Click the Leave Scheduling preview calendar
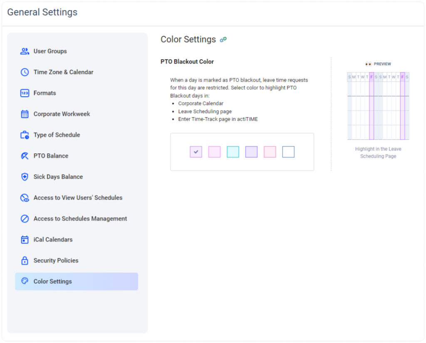This screenshot has height=343, width=426. pyautogui.click(x=378, y=106)
